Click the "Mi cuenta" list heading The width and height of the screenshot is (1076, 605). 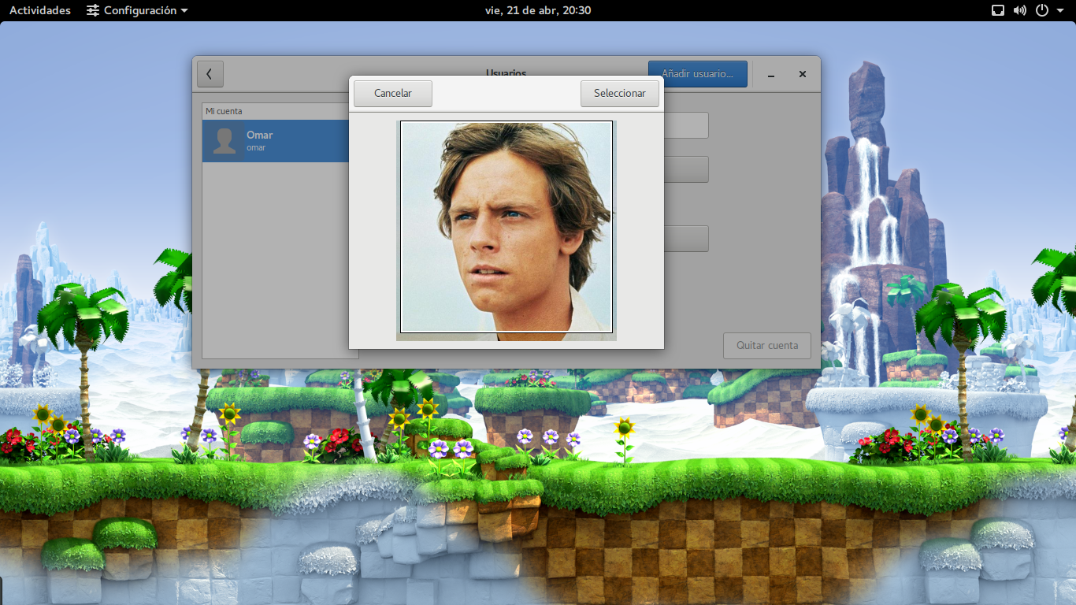(x=224, y=111)
